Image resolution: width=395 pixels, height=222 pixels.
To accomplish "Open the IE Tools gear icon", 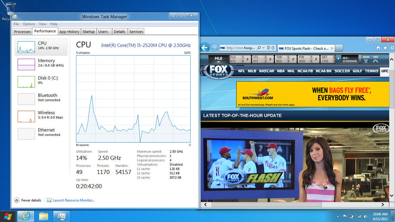I will (392, 48).
